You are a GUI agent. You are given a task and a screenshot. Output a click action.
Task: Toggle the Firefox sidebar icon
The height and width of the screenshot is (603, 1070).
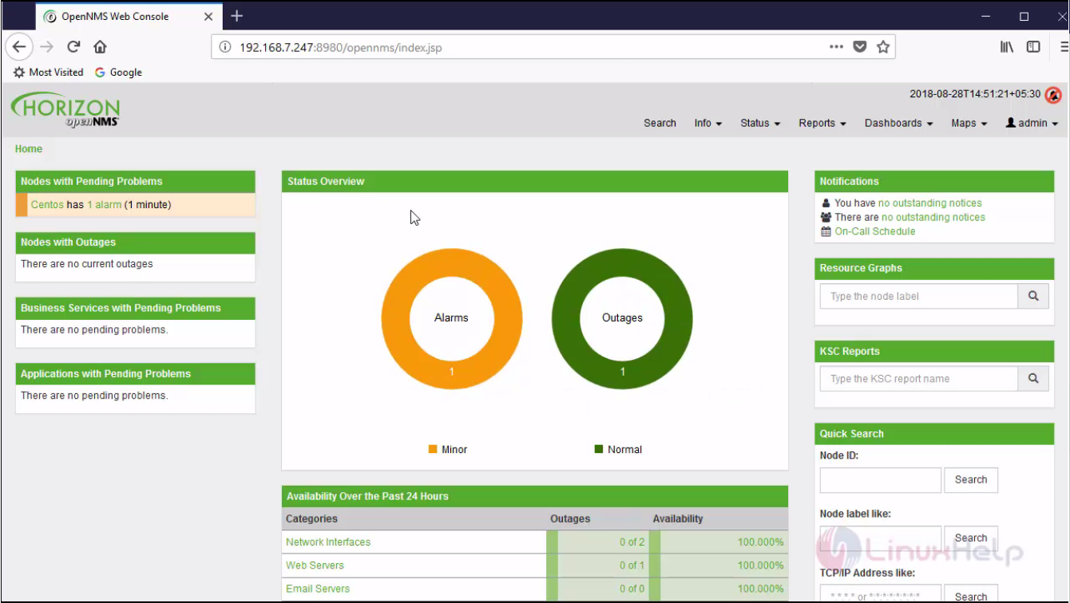tap(1033, 47)
